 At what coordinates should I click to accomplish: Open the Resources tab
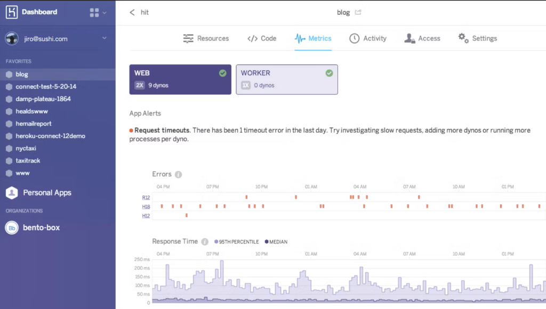[x=206, y=38]
